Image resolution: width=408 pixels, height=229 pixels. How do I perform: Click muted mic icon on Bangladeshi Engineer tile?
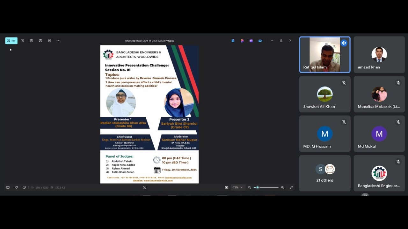[x=398, y=162]
